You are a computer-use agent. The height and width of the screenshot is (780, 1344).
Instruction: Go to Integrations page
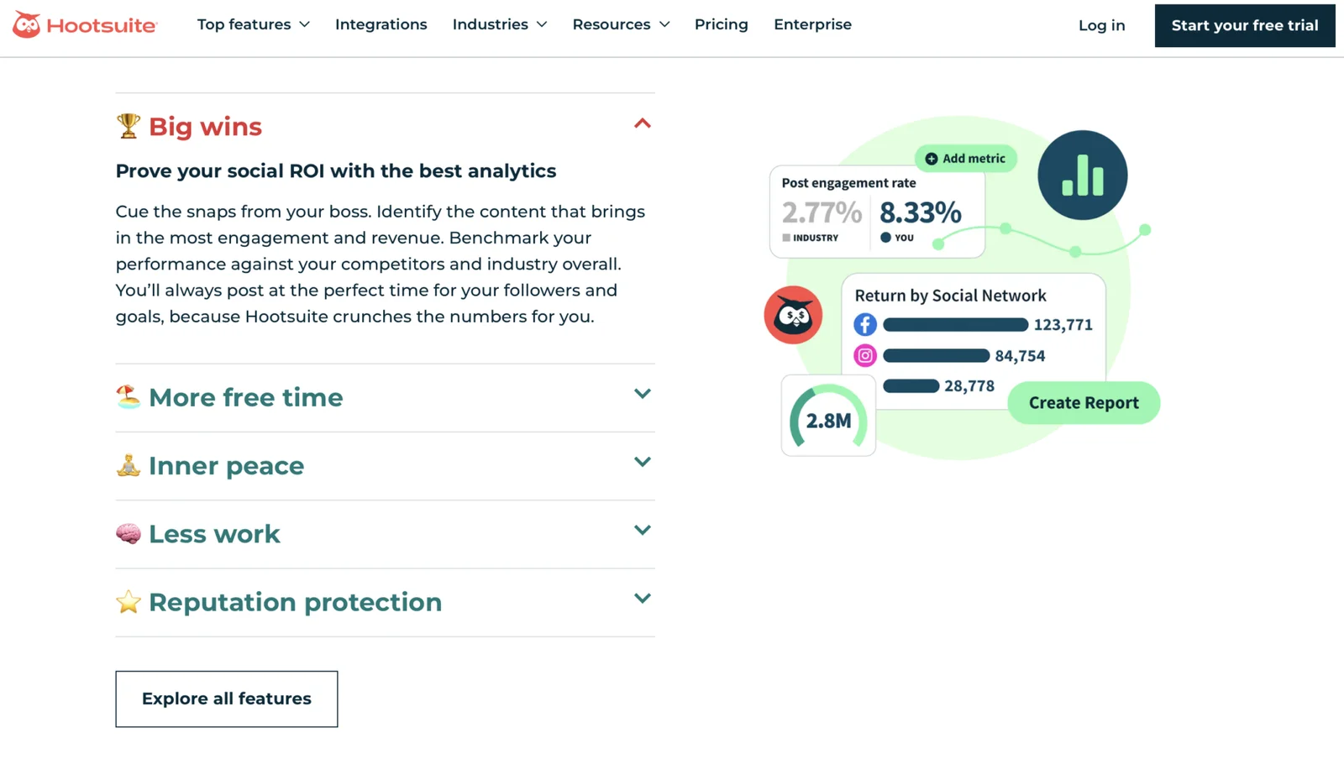[x=381, y=24]
